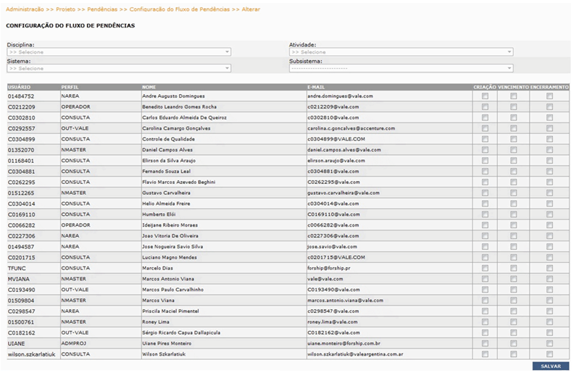Screen dimensions: 574x373
Task: Tick Vencimento for Marcos Antonio Viana
Action: point(514,279)
